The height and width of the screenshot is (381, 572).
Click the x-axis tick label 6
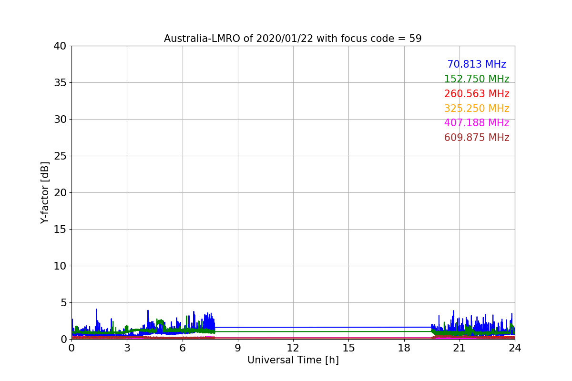pyautogui.click(x=183, y=348)
